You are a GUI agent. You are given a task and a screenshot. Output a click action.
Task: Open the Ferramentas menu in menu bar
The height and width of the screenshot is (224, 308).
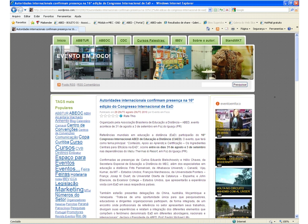(x=64, y=16)
